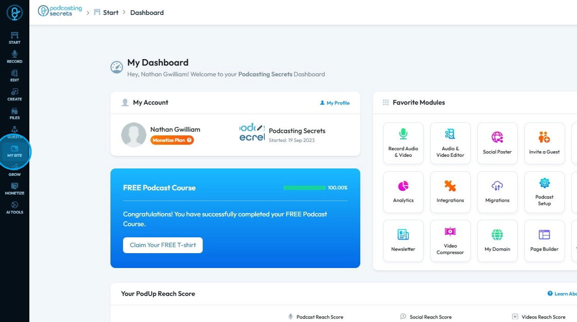Viewport: 577px width, 322px height.
Task: Select the Social Reach Score label
Action: [x=431, y=317]
